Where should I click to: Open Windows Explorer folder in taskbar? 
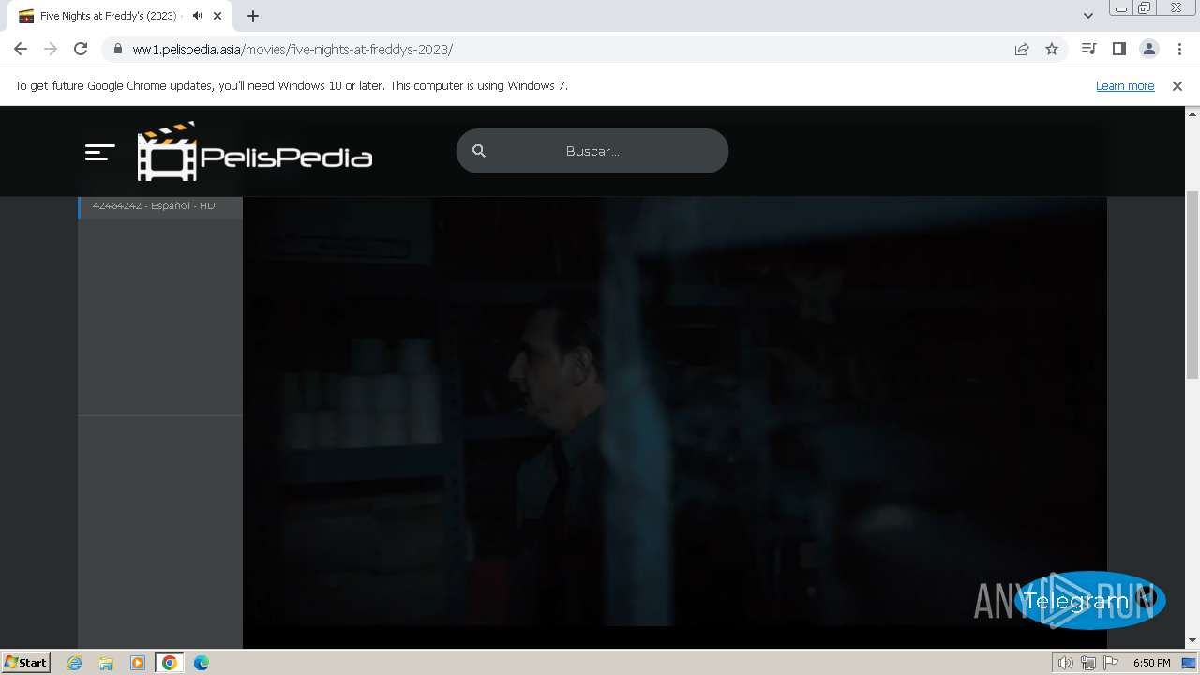pyautogui.click(x=106, y=663)
